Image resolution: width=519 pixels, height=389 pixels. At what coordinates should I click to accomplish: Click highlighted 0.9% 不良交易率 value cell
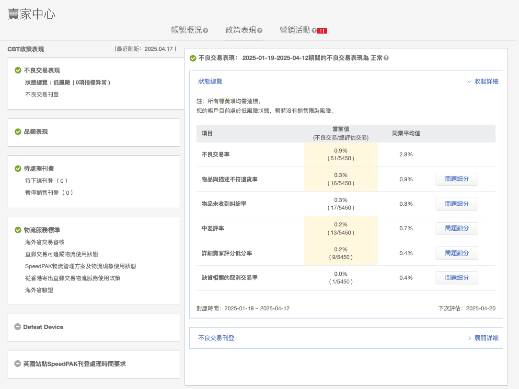coord(341,154)
